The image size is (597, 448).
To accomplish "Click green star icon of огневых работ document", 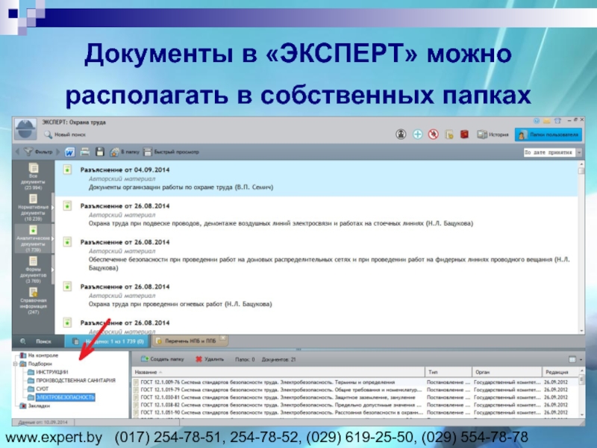I will [x=67, y=287].
